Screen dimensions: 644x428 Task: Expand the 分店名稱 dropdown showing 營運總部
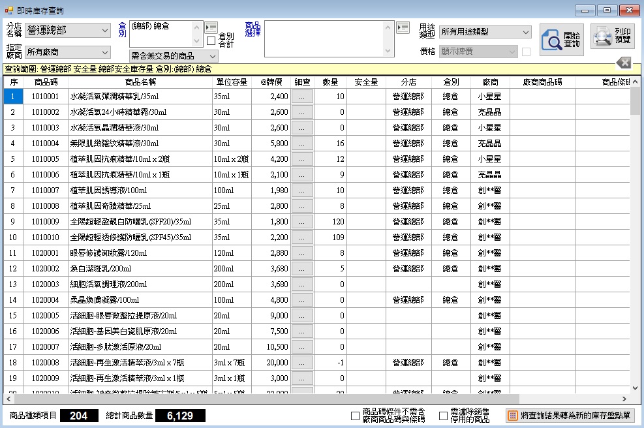coord(69,30)
